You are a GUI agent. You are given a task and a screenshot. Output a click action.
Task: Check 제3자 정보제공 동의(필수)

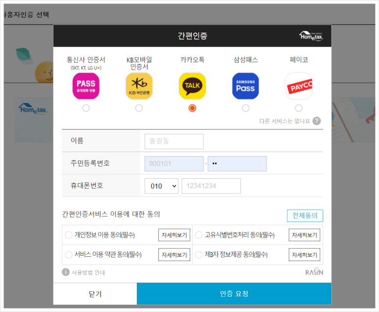click(x=199, y=255)
